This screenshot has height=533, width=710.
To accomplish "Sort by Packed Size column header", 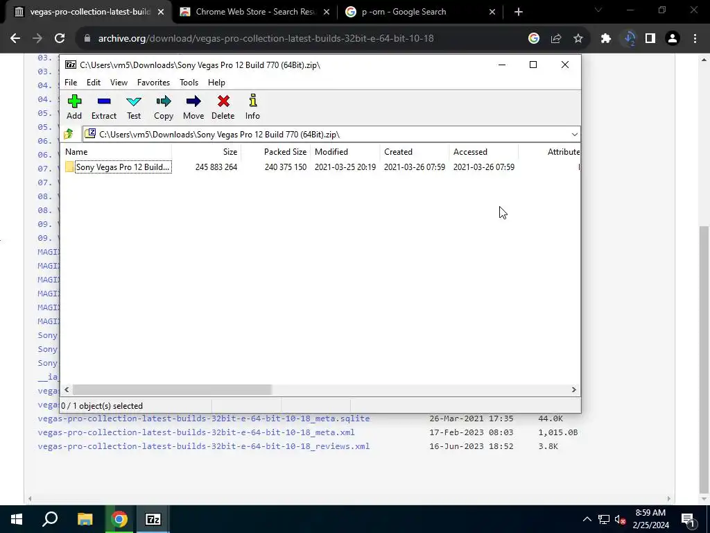I will tap(275, 152).
